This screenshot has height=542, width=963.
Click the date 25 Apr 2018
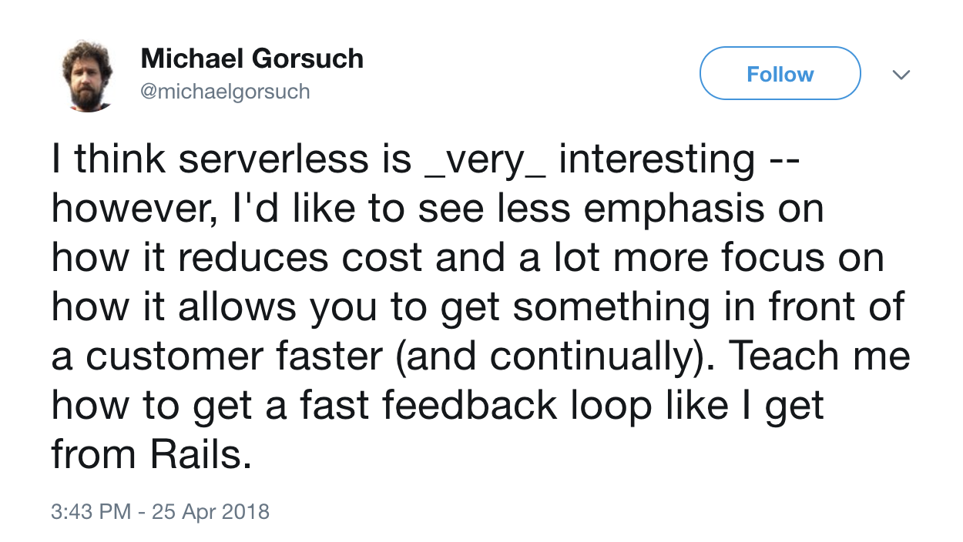click(210, 511)
